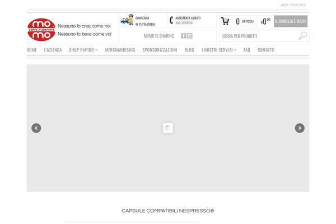Open the Merchandising menu item
The height and width of the screenshot is (224, 336).
(120, 50)
